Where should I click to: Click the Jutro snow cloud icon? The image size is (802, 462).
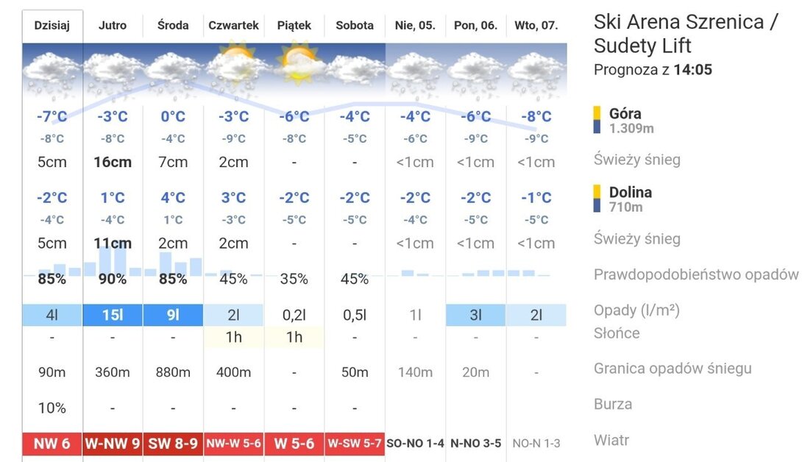click(113, 74)
